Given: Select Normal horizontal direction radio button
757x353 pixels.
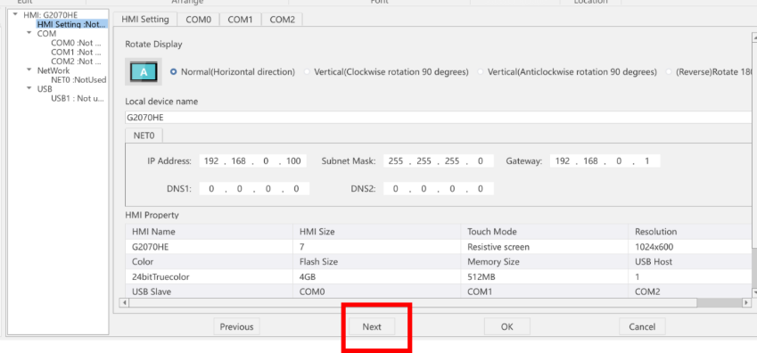Looking at the screenshot, I should (174, 71).
